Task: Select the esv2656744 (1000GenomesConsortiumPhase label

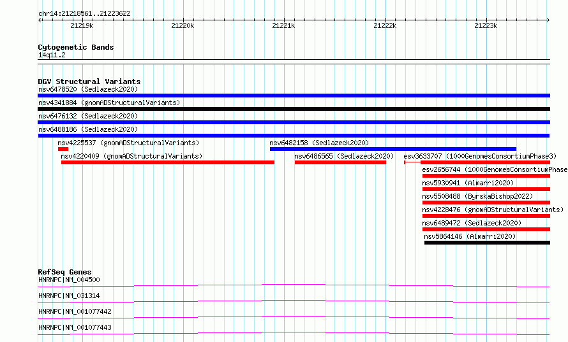Action: (x=495, y=169)
